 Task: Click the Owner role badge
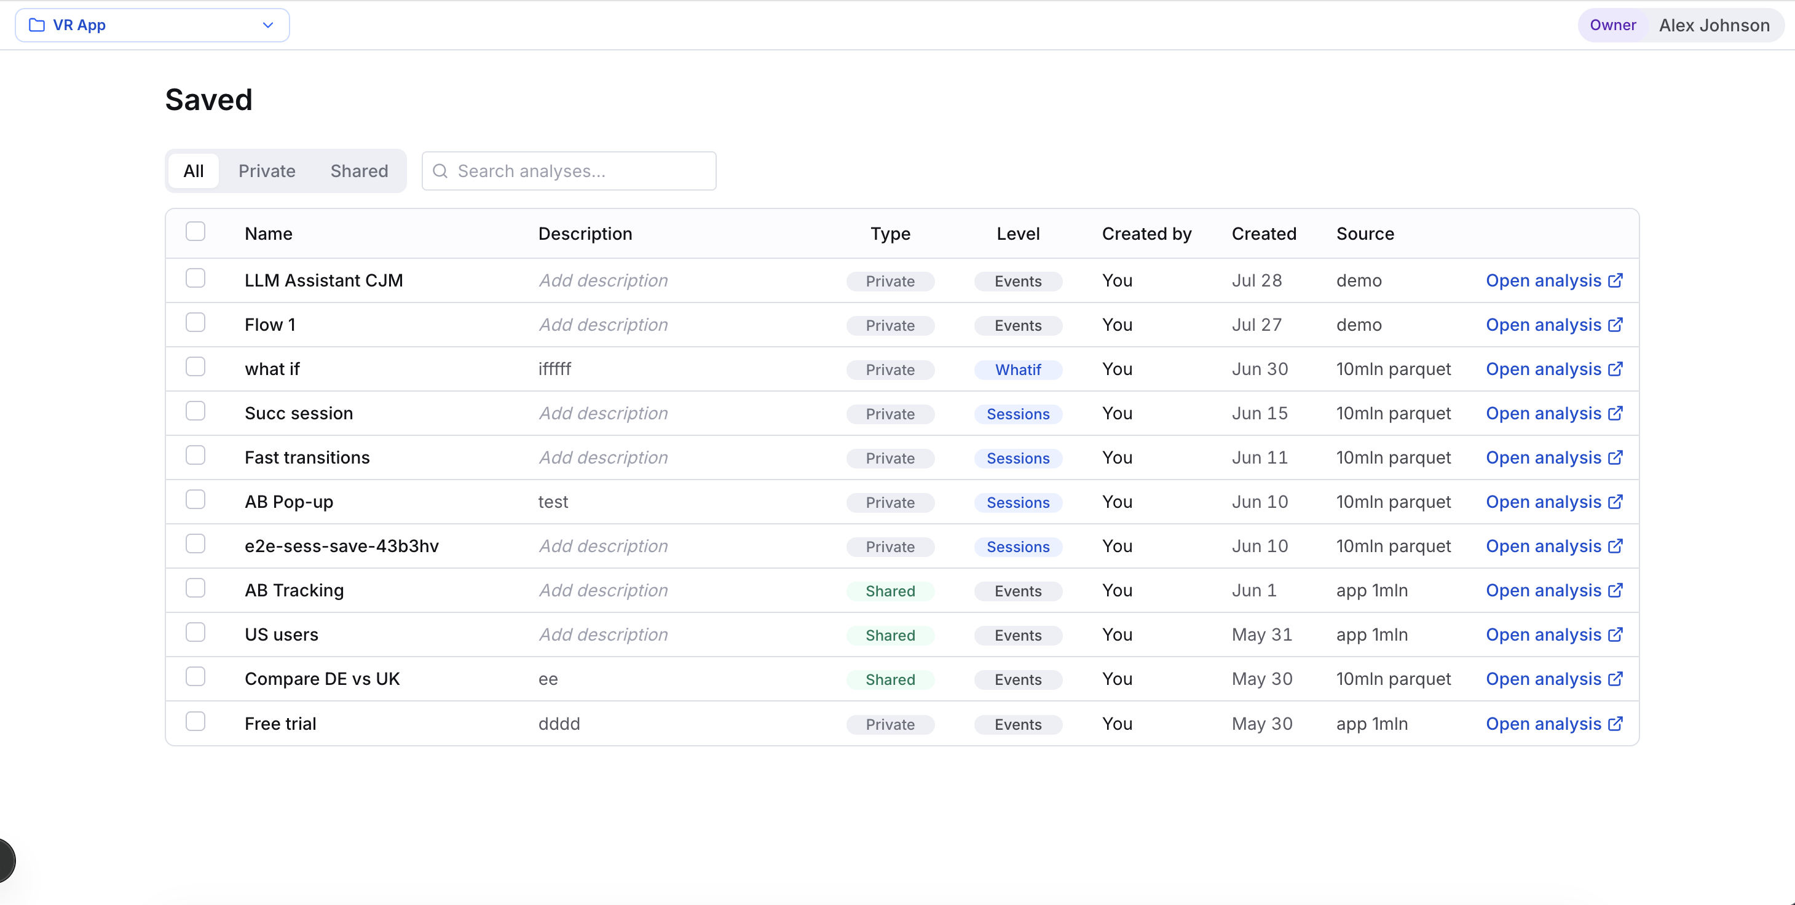click(x=1612, y=25)
